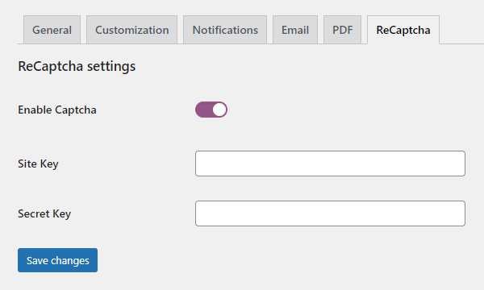
Task: Click Save changes button
Action: [x=58, y=260]
